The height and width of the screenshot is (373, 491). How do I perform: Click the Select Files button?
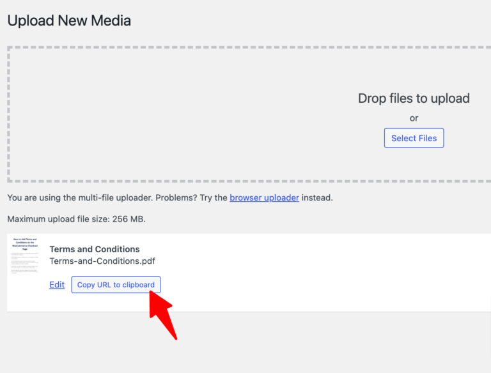[414, 138]
